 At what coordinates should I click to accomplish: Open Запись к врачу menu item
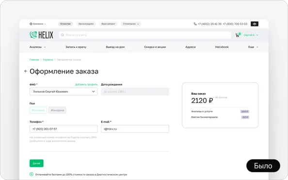[x=76, y=47]
